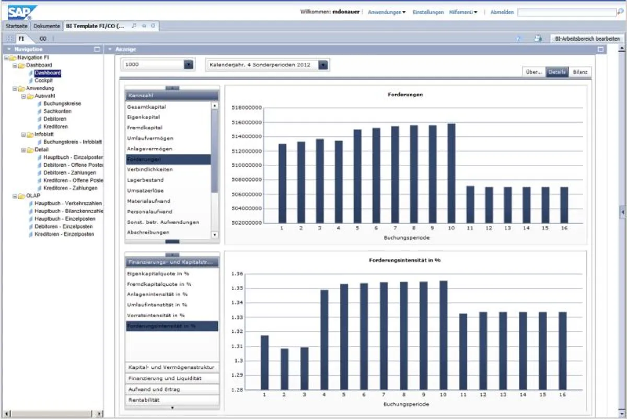Click BI-Arbeitsbereich bearbeiten button
This screenshot has width=627, height=419.
coord(587,39)
